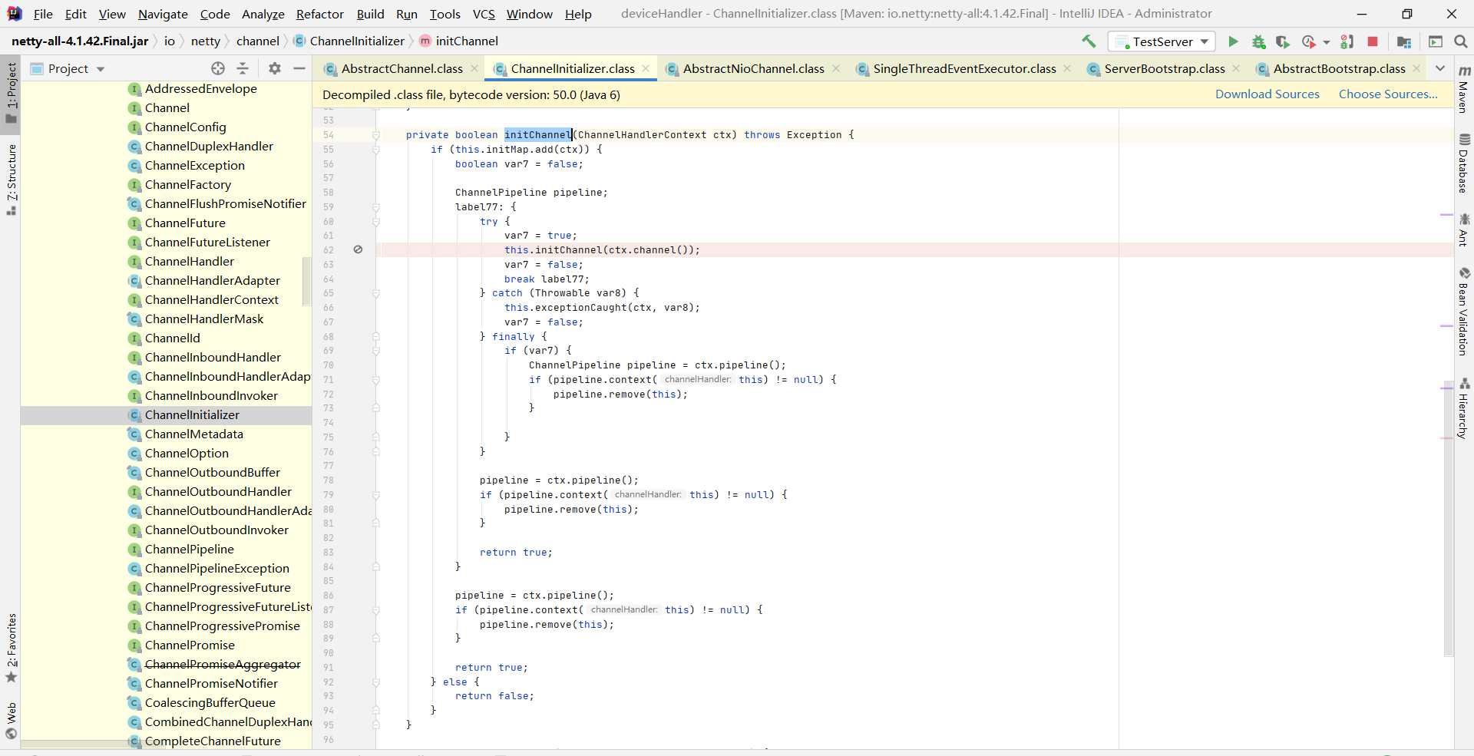Toggle the Web tool window tab
Viewport: 1474px width, 756px height.
11,720
